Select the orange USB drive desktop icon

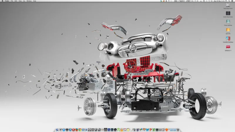tap(228, 30)
